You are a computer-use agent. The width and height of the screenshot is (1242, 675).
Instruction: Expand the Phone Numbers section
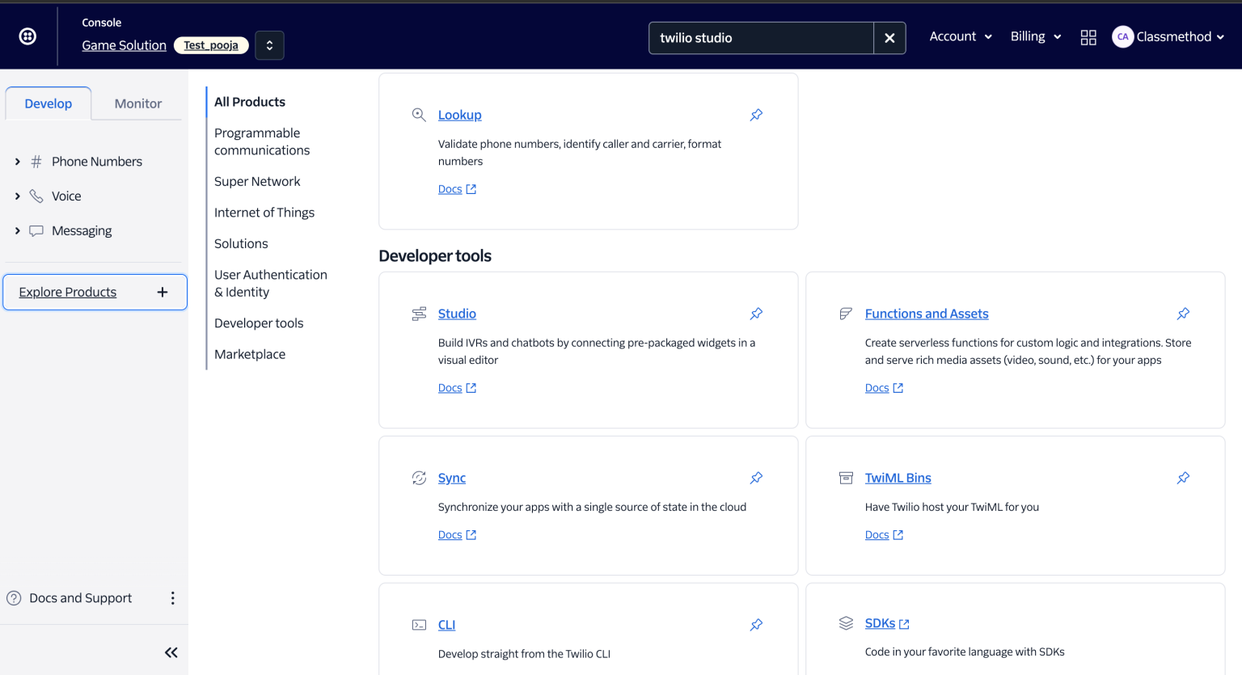(x=17, y=161)
